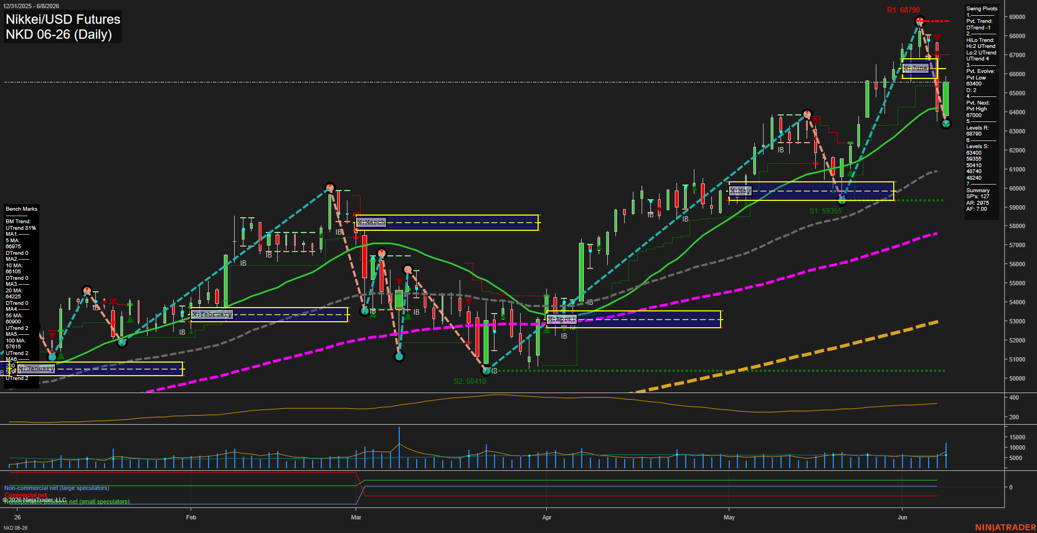Click the Pvt High 67000 next-pivot entry

(978, 112)
